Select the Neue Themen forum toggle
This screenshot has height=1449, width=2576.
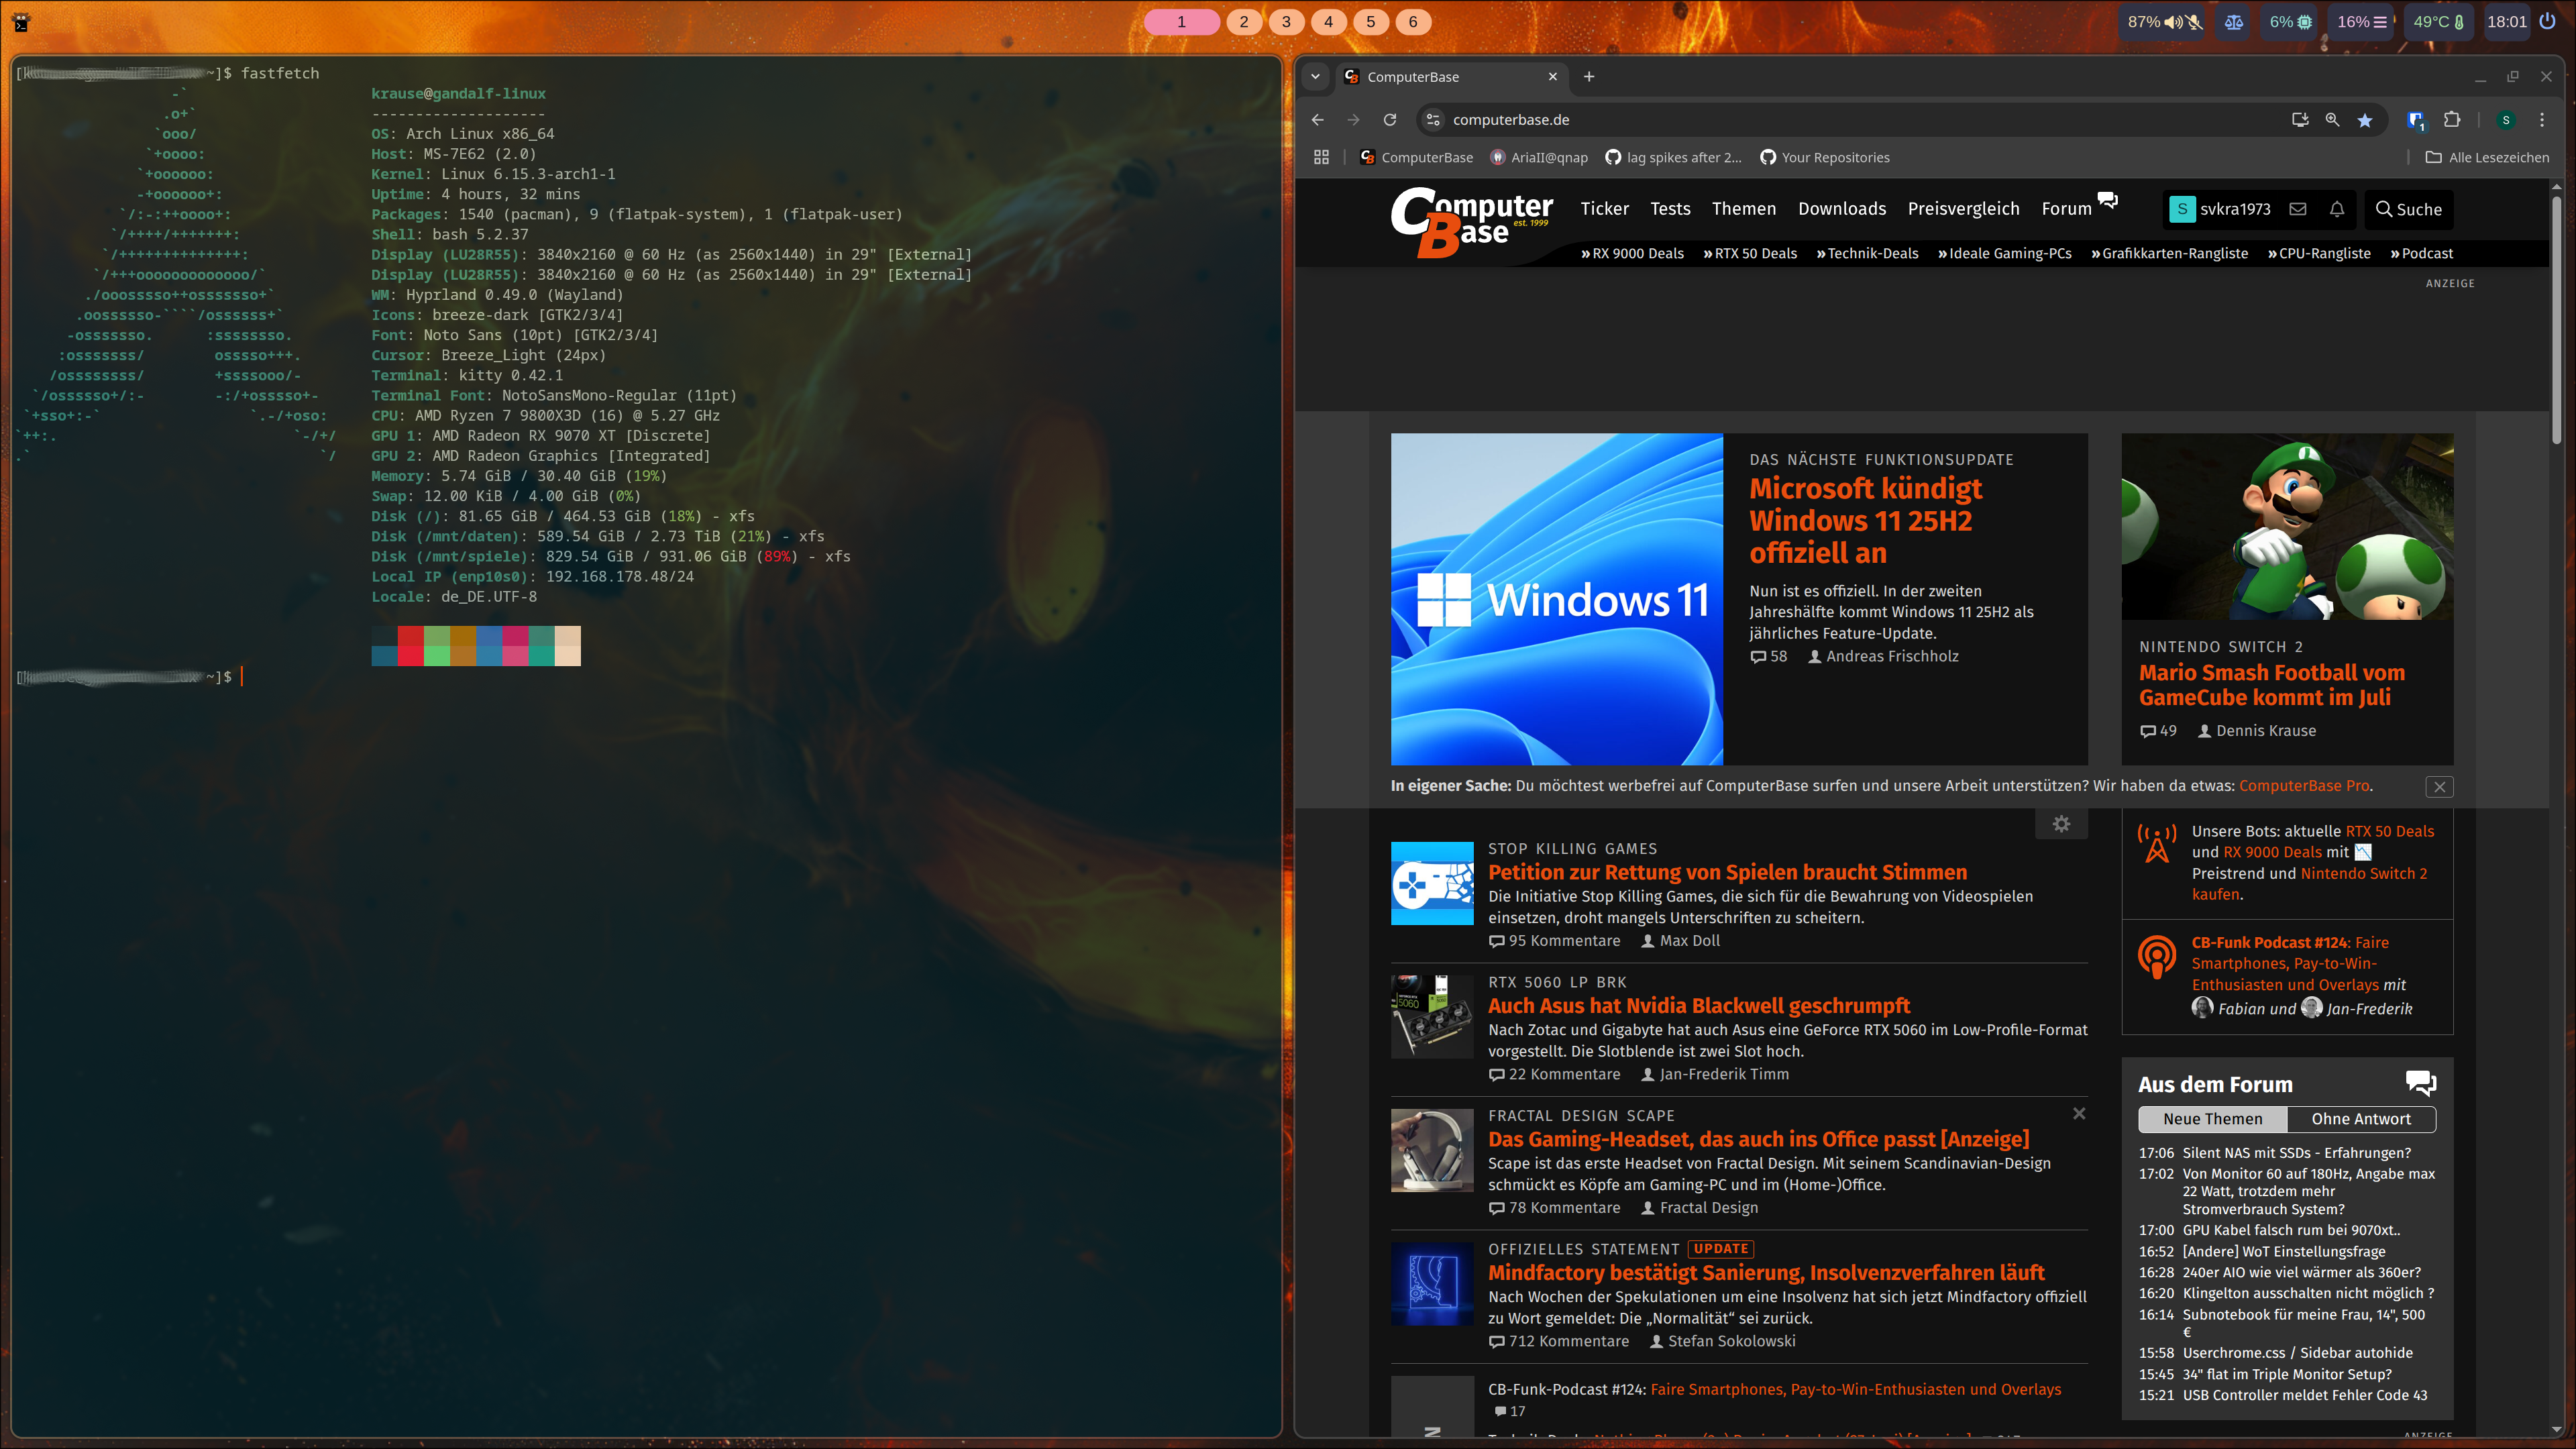tap(2212, 1119)
